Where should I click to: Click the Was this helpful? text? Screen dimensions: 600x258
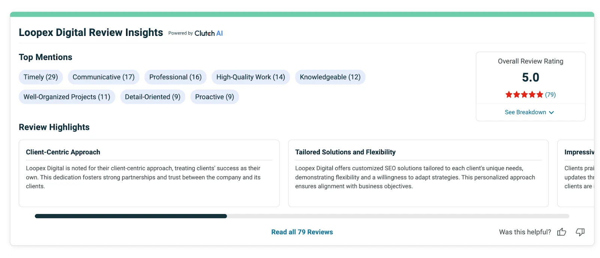tap(525, 232)
